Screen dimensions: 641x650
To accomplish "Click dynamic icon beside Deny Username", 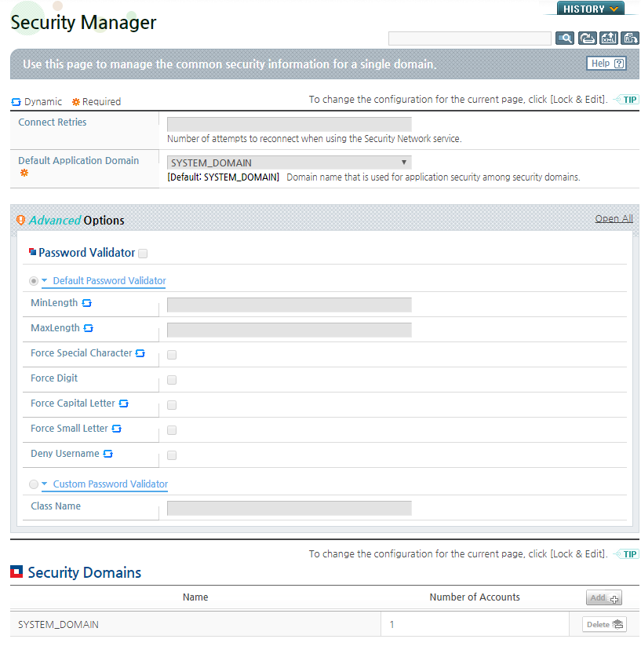I will coord(107,454).
